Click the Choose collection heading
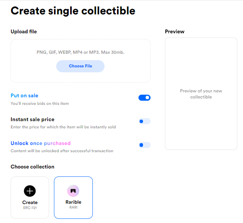243x223 pixels. coord(32,167)
